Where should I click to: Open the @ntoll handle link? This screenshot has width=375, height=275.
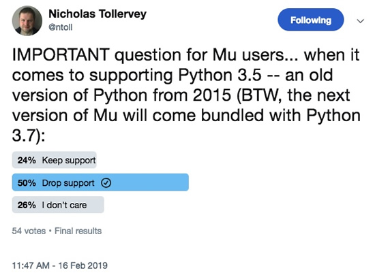tap(60, 27)
